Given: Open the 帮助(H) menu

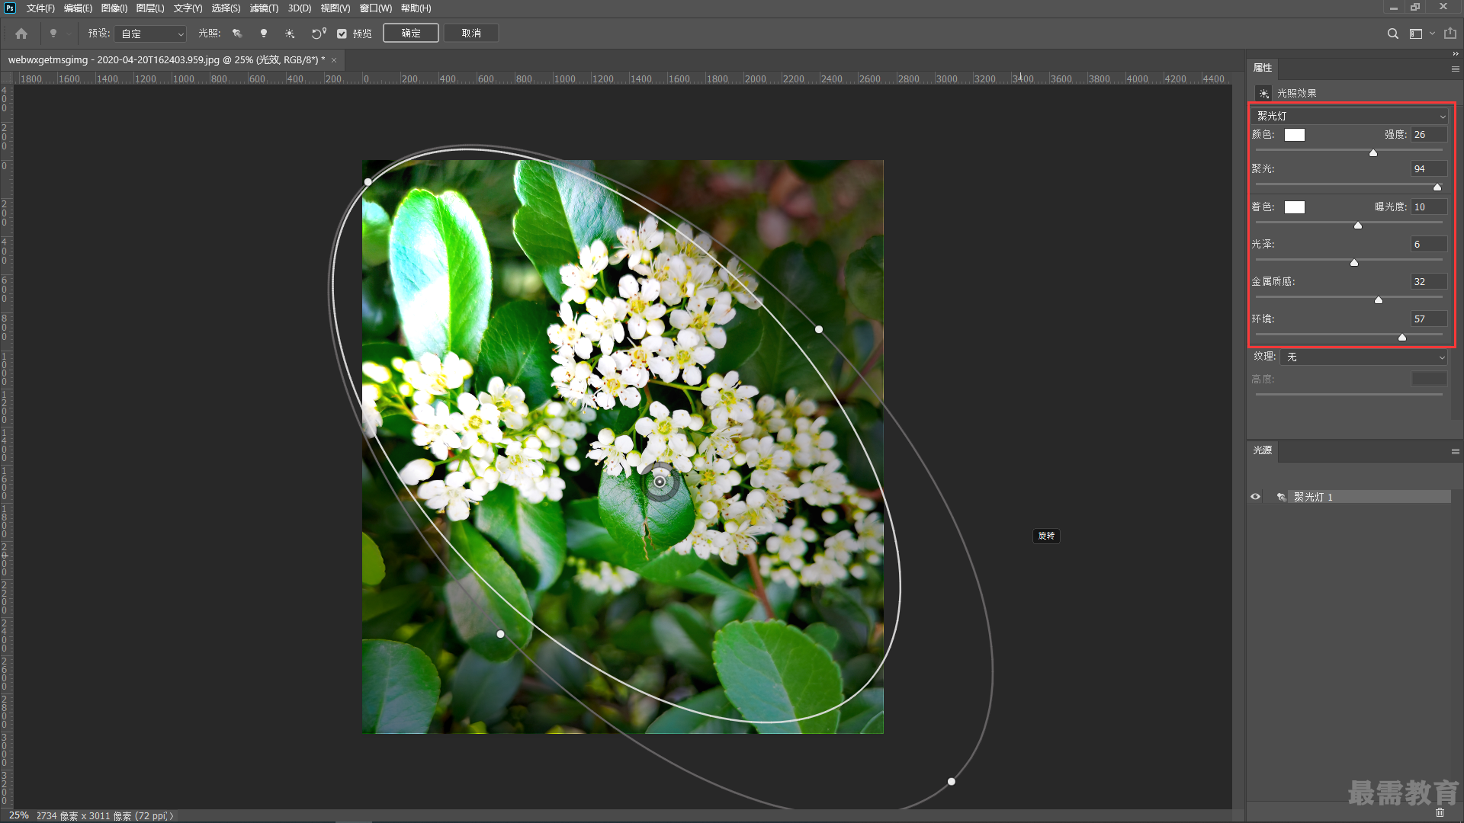Looking at the screenshot, I should pyautogui.click(x=416, y=8).
